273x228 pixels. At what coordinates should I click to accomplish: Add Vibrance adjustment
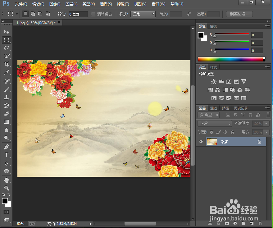coord(244,81)
